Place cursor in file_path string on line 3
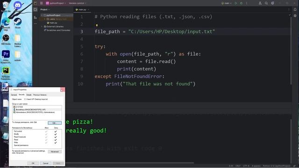Image resolution: width=299 pixels, height=168 pixels. (171, 32)
